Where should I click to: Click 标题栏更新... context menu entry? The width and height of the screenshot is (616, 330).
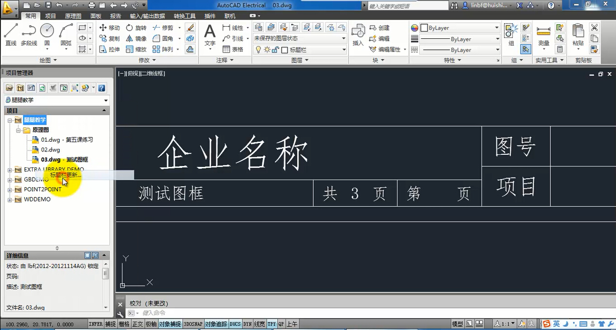66,175
